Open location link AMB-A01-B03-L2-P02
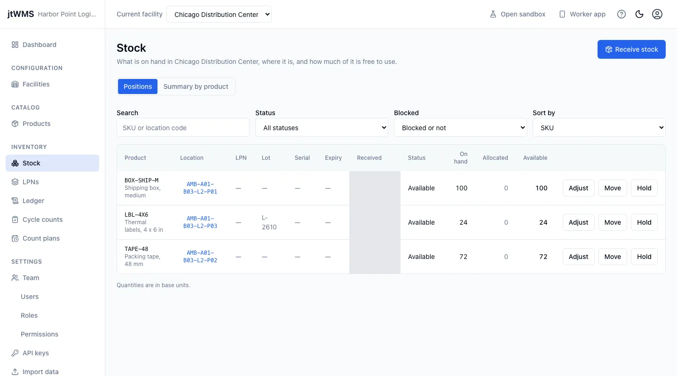677x376 pixels. point(200,257)
